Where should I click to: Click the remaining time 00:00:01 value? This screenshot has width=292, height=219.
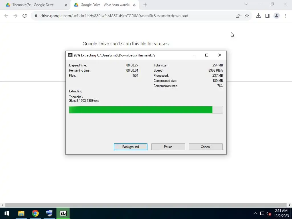click(132, 70)
